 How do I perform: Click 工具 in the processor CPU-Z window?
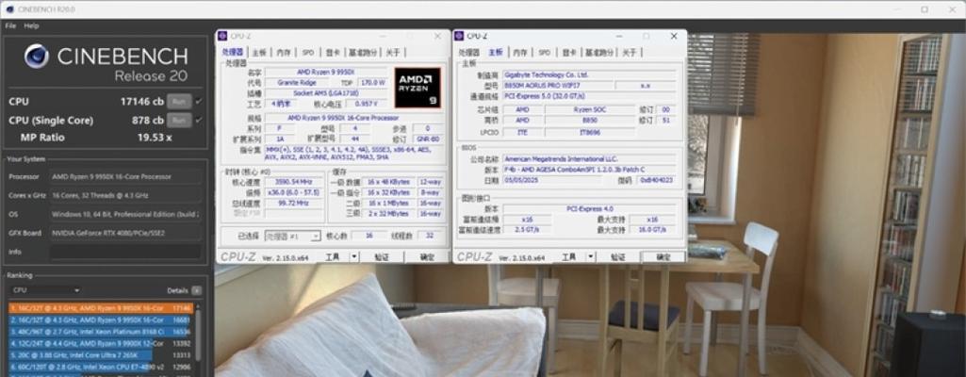(333, 257)
